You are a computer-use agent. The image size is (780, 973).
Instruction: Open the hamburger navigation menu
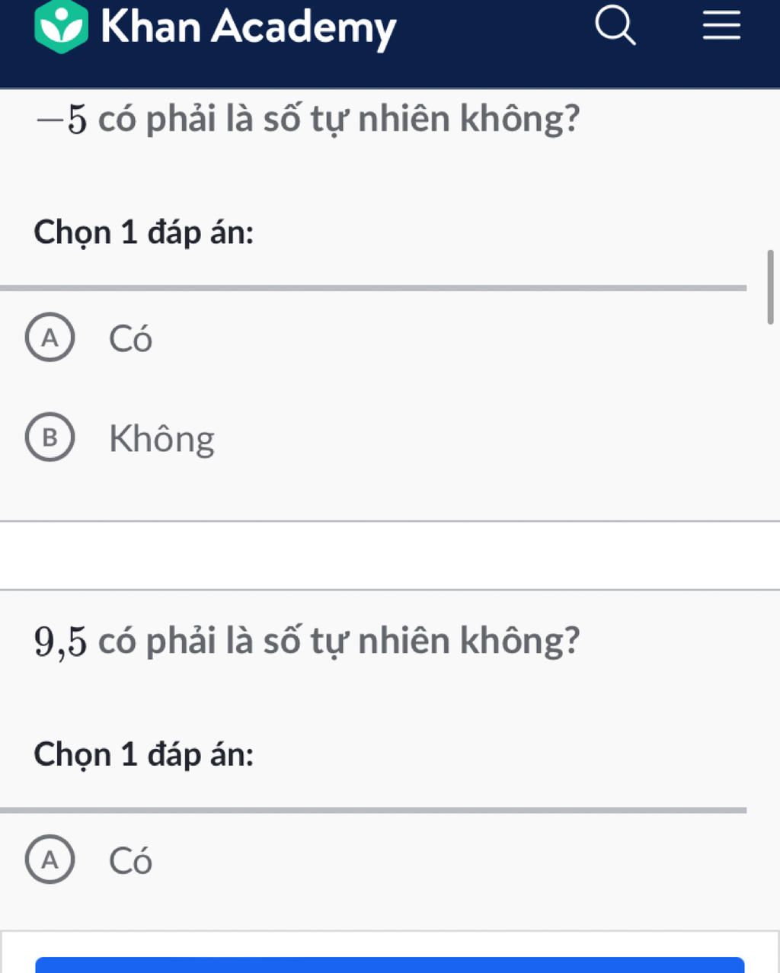721,27
